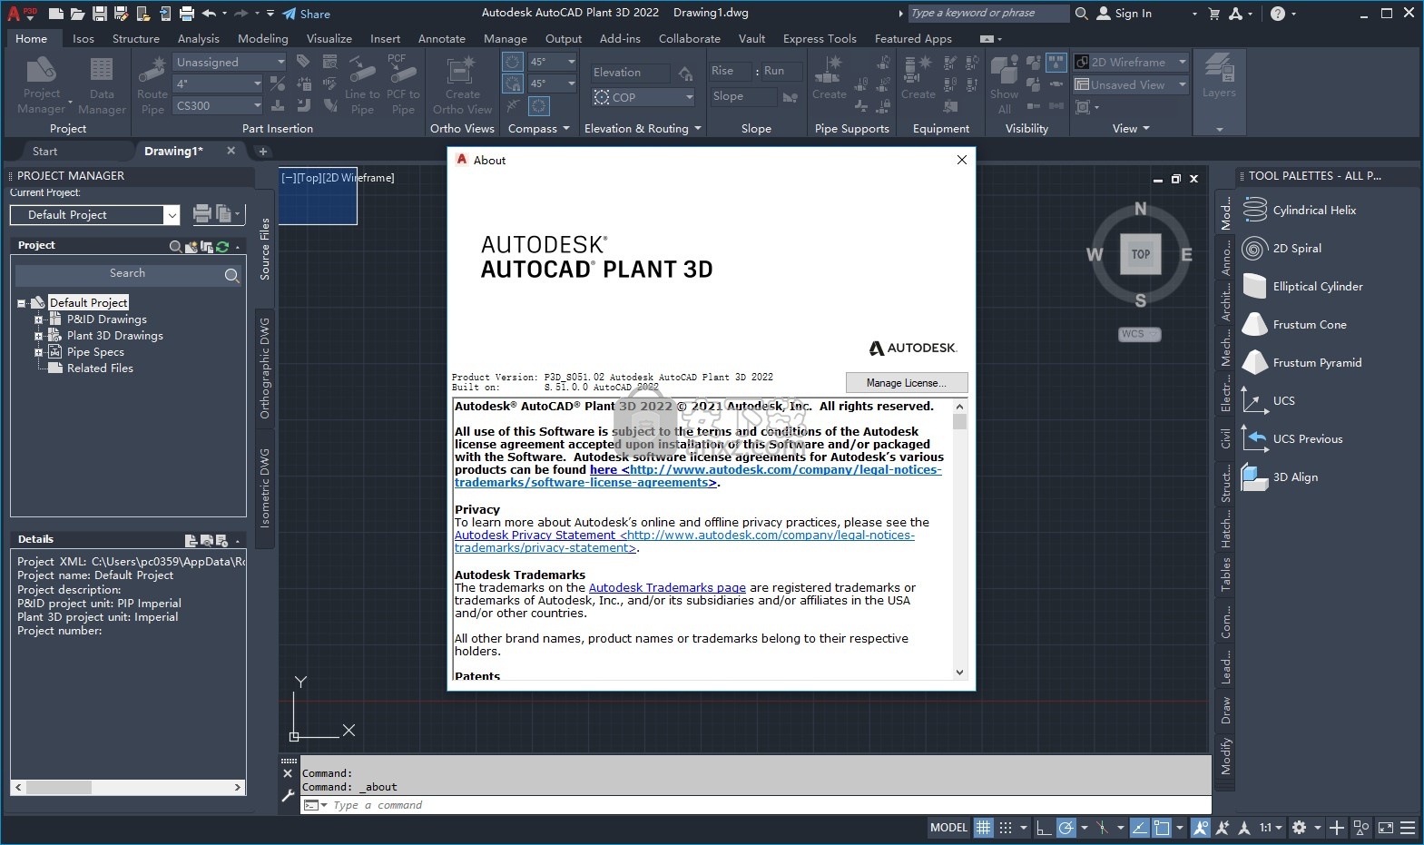The image size is (1424, 845).
Task: Select the UCS tool palette item
Action: click(1269, 400)
